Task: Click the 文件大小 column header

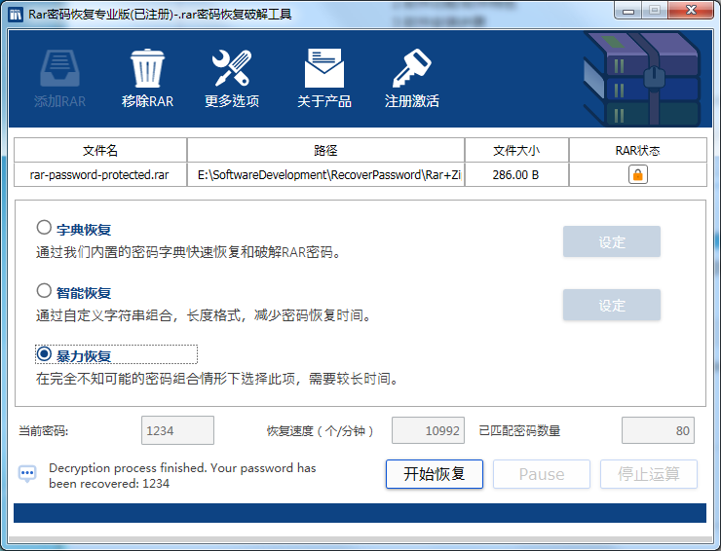Action: point(516,150)
